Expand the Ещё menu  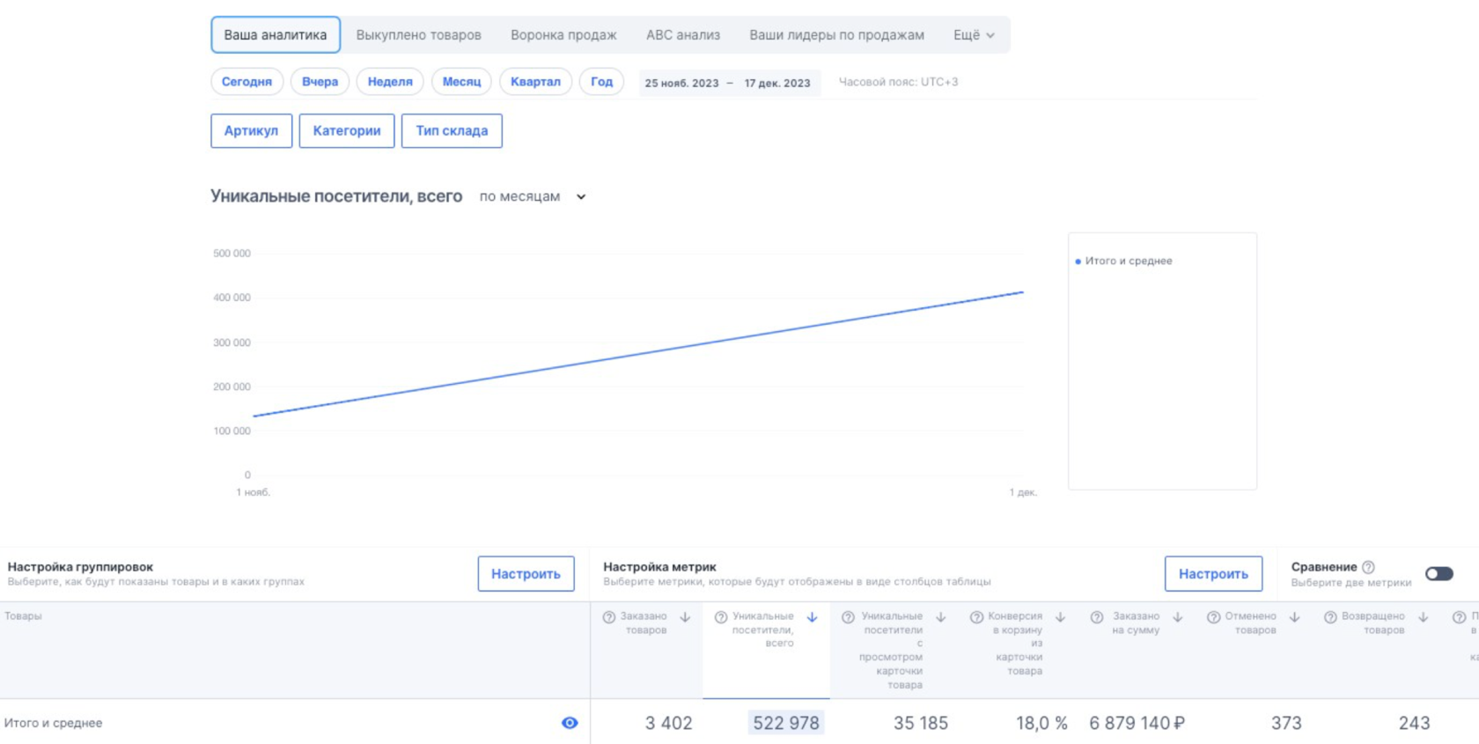(974, 35)
